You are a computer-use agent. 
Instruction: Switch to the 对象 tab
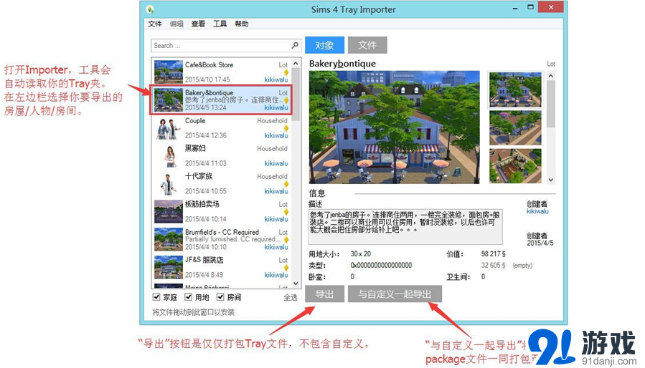click(324, 45)
